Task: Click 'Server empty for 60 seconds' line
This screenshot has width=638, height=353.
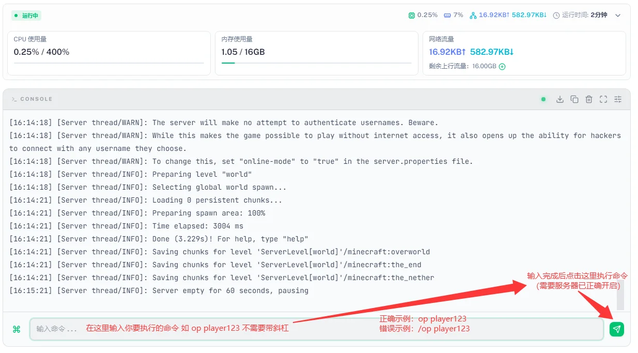Action: pyautogui.click(x=159, y=290)
